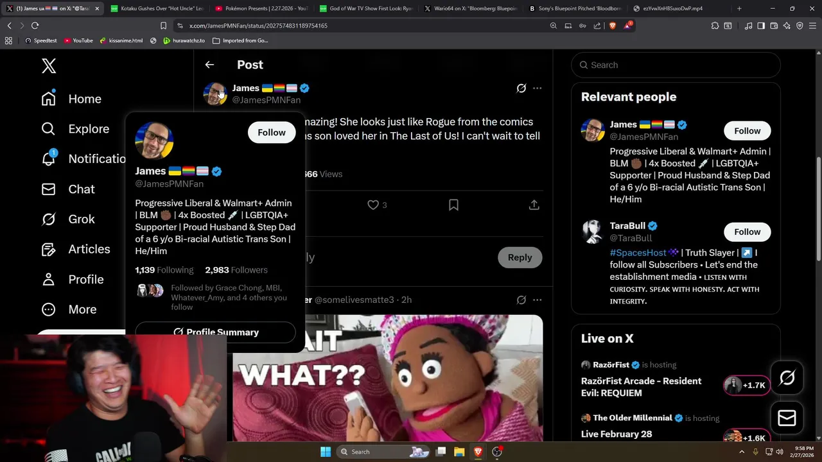The height and width of the screenshot is (462, 822).
Task: Switch to Sony's Bluepoint Pitched tab
Action: [575, 8]
